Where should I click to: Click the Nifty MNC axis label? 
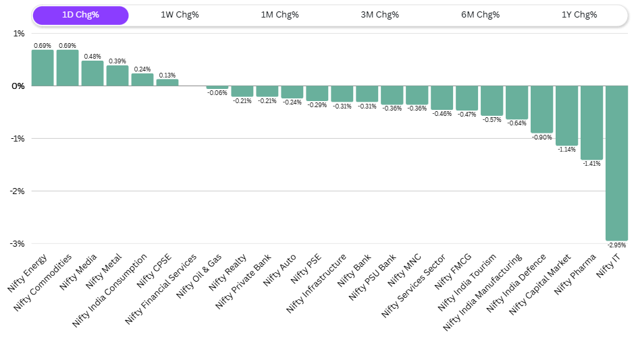click(x=404, y=270)
